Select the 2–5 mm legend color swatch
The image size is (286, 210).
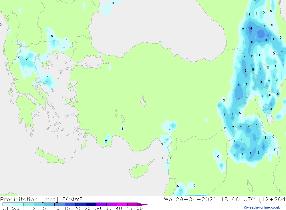[39, 204]
